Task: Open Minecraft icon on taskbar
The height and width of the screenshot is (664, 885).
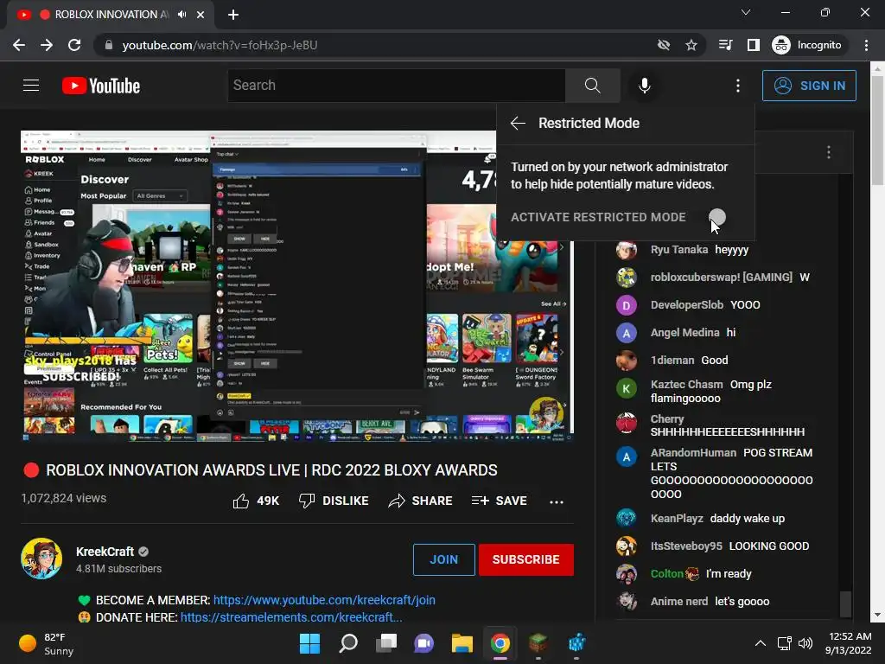Action: coord(538,643)
